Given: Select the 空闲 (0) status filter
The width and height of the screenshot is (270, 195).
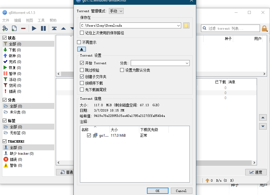Looking at the screenshot, I should 28,85.
